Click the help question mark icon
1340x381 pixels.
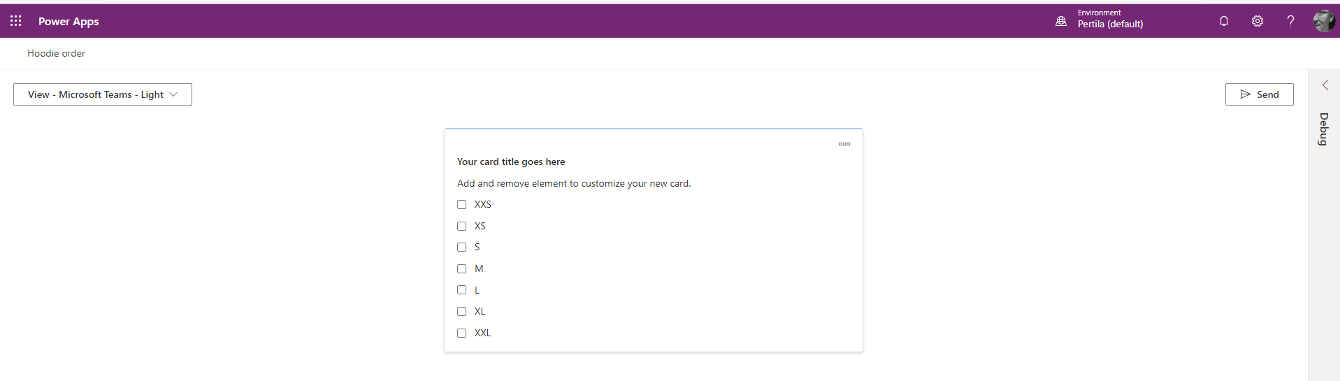pos(1290,21)
